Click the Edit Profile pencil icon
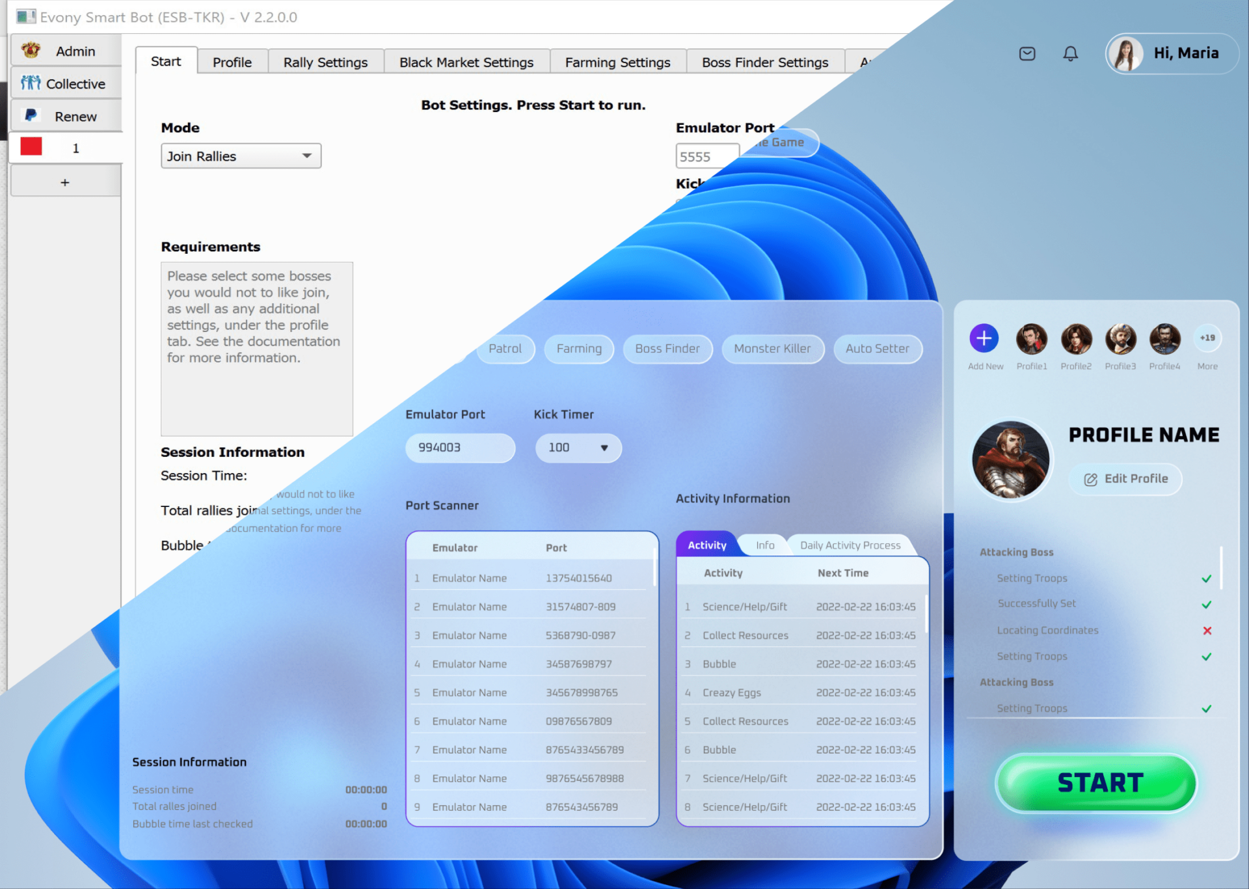This screenshot has height=889, width=1249. (x=1091, y=480)
